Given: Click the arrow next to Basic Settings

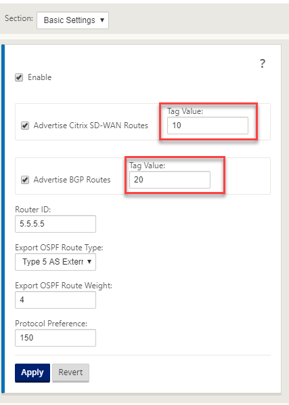Looking at the screenshot, I should pyautogui.click(x=102, y=20).
